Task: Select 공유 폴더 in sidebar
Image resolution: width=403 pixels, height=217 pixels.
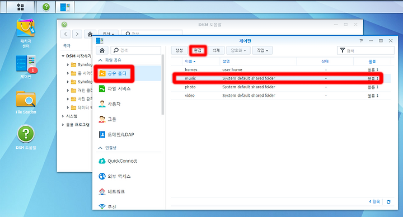Action: pyautogui.click(x=128, y=73)
